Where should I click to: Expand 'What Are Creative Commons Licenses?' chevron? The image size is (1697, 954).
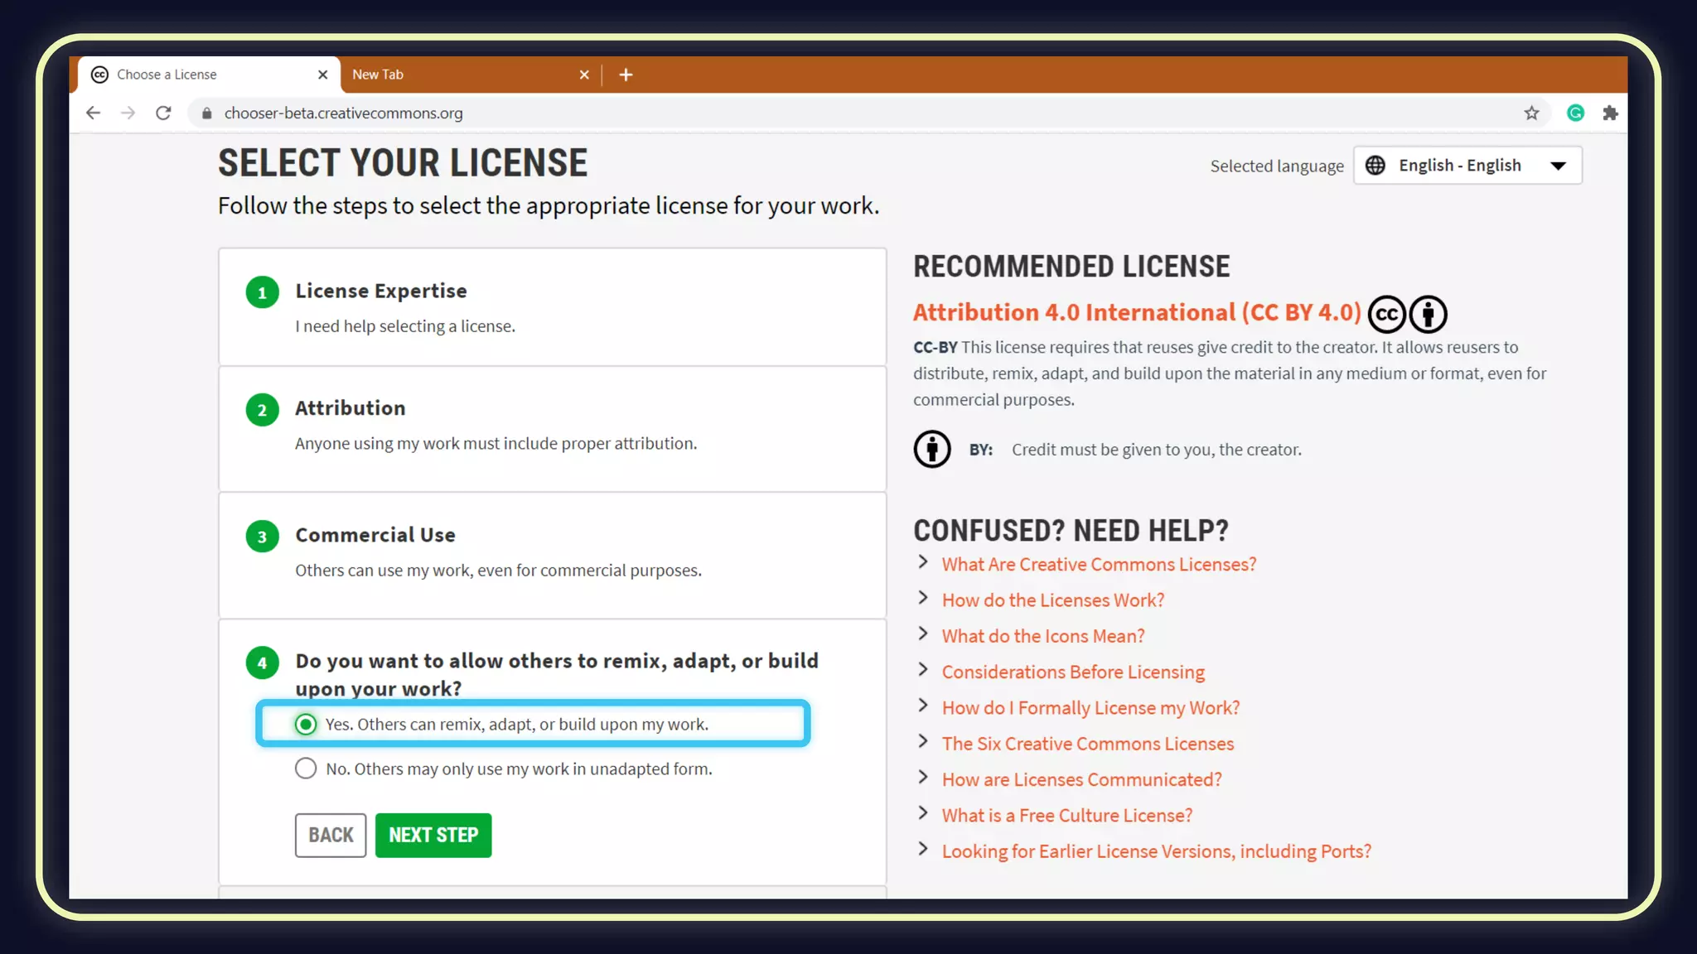click(x=923, y=562)
